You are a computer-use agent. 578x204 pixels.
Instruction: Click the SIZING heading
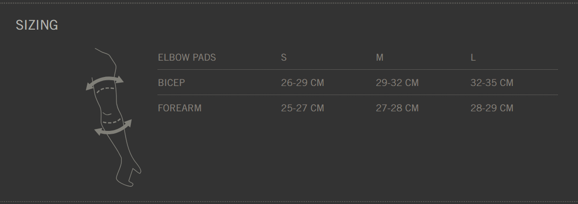pos(37,25)
